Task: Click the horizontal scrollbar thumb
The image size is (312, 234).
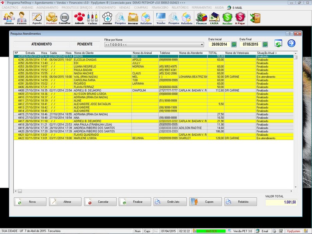Action: point(20,191)
